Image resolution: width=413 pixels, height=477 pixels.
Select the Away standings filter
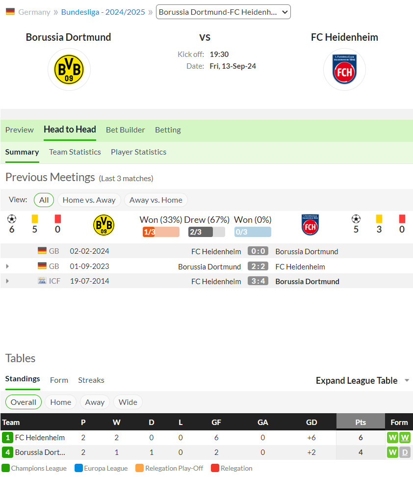pos(95,402)
